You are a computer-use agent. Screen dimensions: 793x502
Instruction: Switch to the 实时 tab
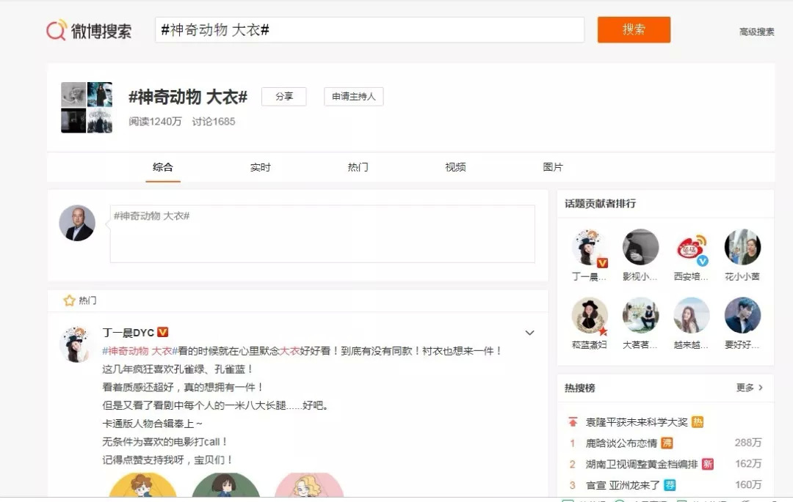(261, 167)
